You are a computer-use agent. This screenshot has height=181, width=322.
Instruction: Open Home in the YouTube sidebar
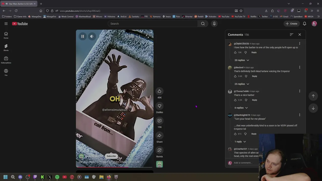tap(6, 35)
